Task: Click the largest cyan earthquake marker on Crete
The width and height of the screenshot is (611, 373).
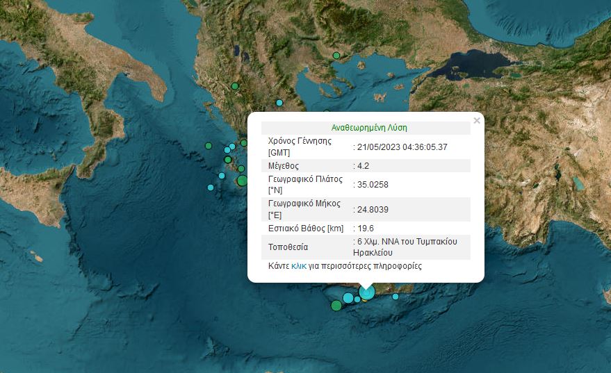Action: tap(366, 292)
